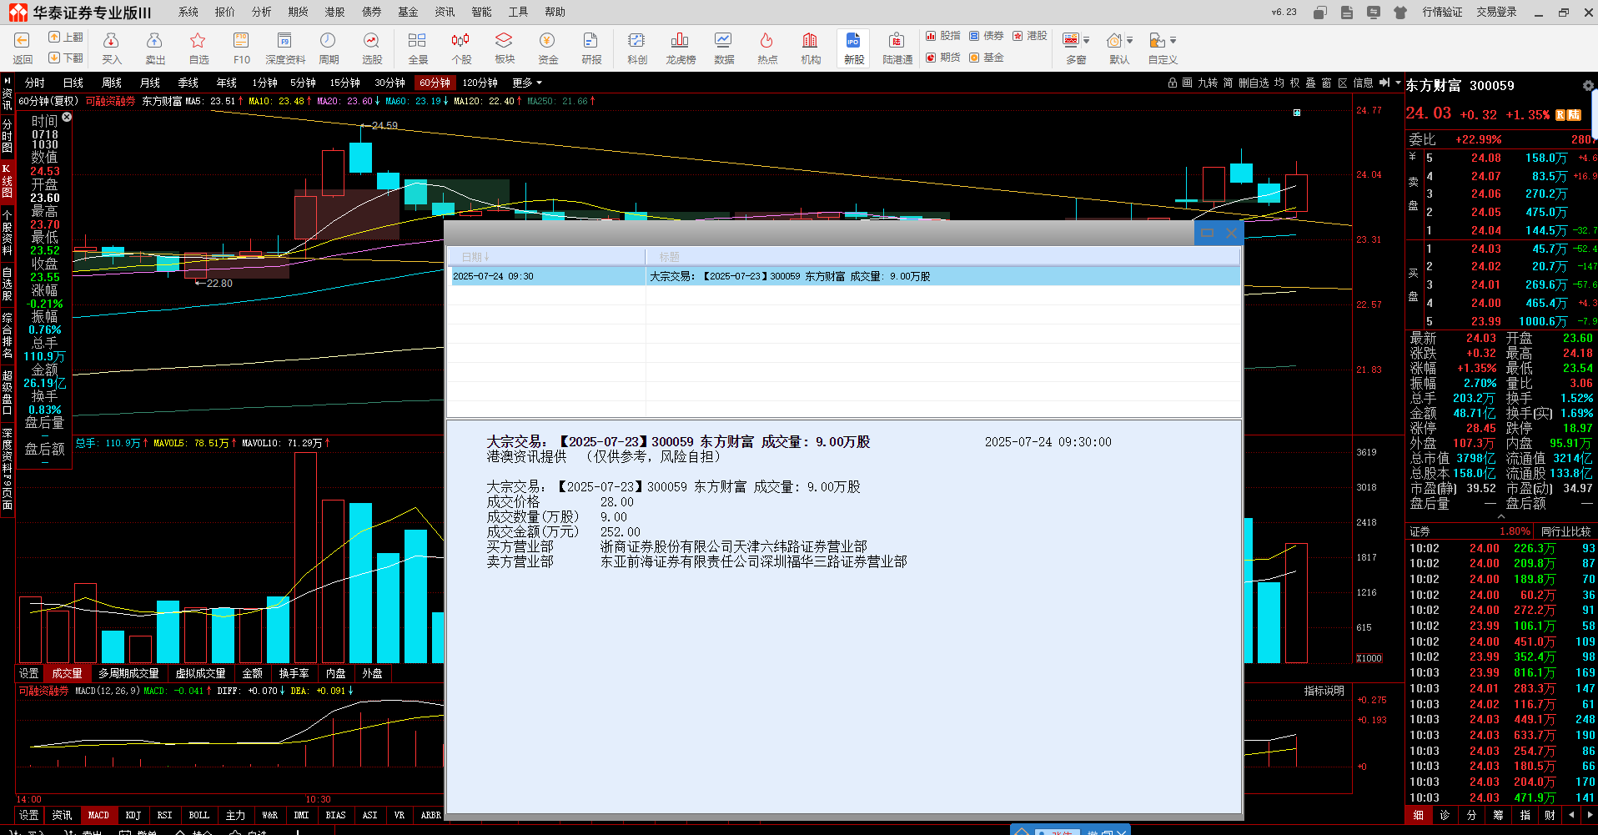1598x835 pixels.
Task: Open the 买入 buy icon
Action: pyautogui.click(x=111, y=48)
